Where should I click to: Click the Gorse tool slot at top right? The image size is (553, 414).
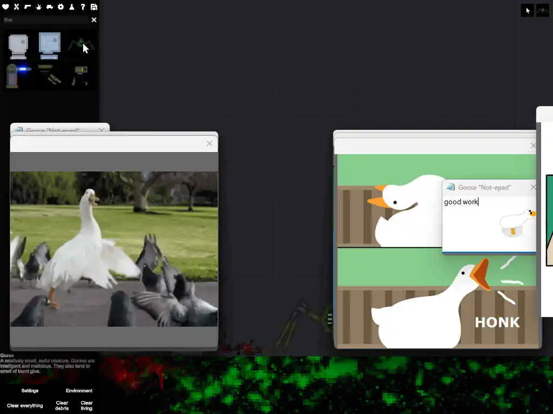[542, 11]
